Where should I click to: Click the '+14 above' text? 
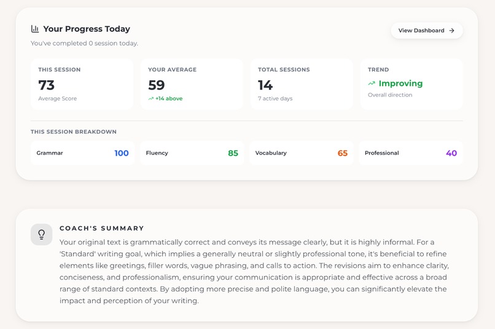coord(169,99)
